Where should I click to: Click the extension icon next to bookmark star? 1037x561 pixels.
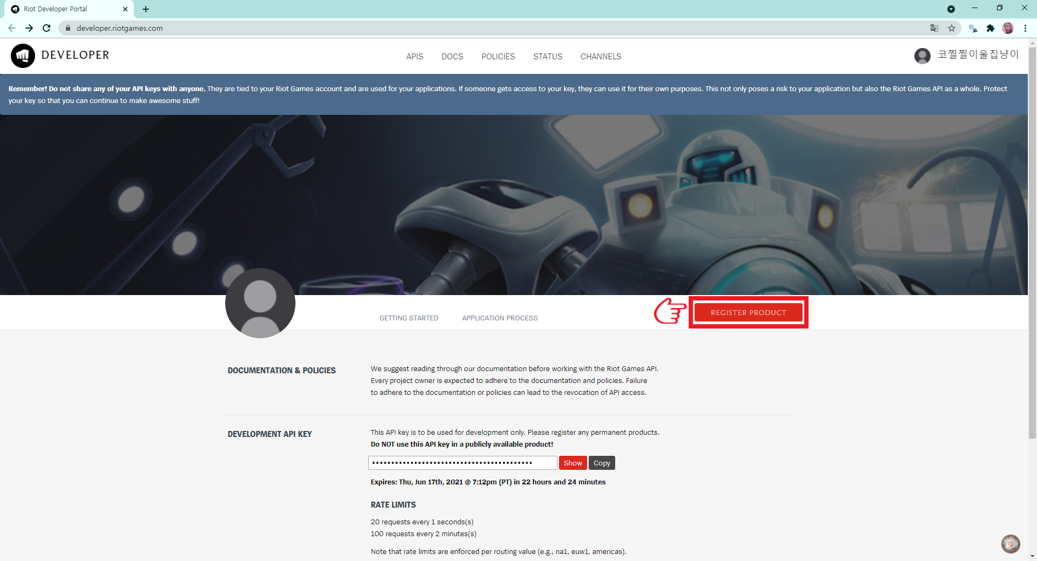click(973, 28)
